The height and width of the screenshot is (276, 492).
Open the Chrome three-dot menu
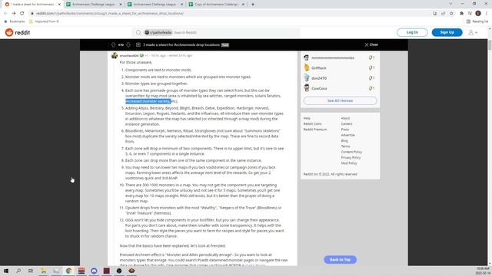[x=487, y=14]
